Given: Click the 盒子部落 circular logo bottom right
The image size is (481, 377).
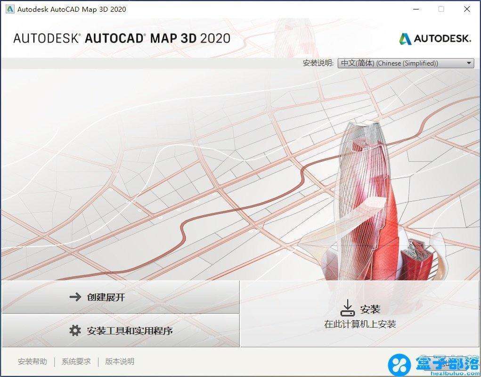Looking at the screenshot, I should (400, 364).
